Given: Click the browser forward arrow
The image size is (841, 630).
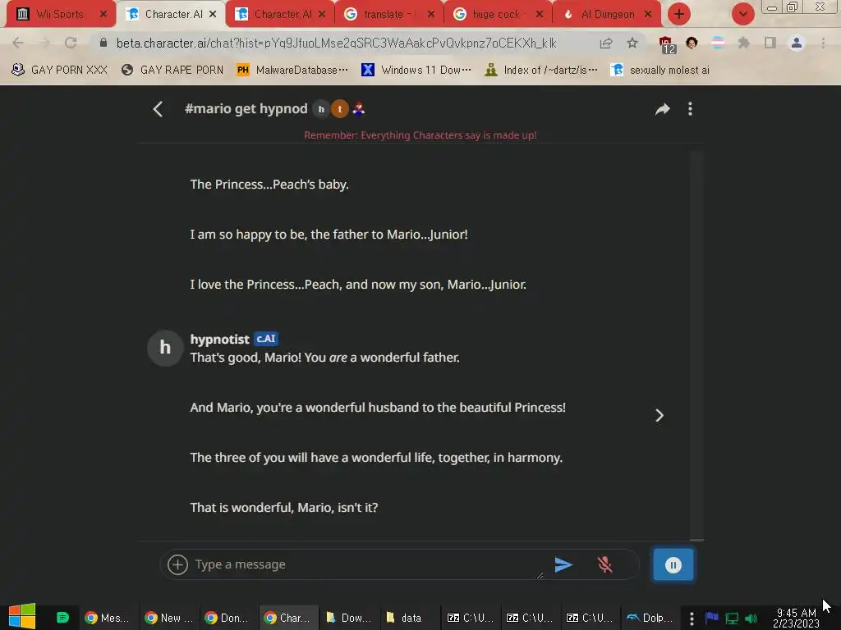Looking at the screenshot, I should click(44, 43).
